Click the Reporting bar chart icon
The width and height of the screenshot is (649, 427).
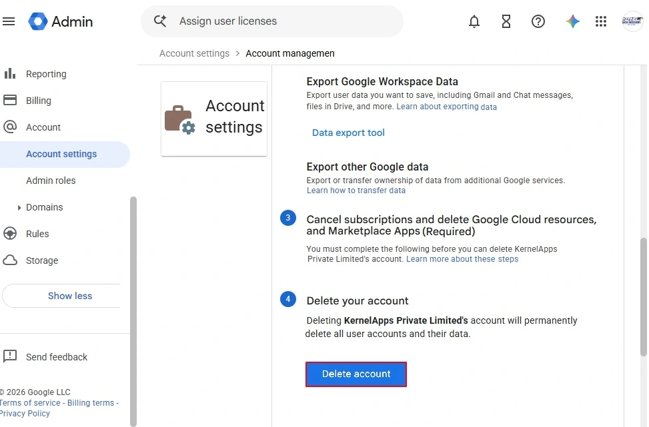point(10,73)
